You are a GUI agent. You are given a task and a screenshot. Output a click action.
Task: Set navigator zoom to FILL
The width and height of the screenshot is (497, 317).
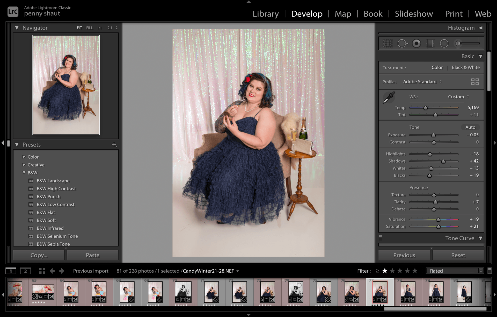click(x=90, y=28)
